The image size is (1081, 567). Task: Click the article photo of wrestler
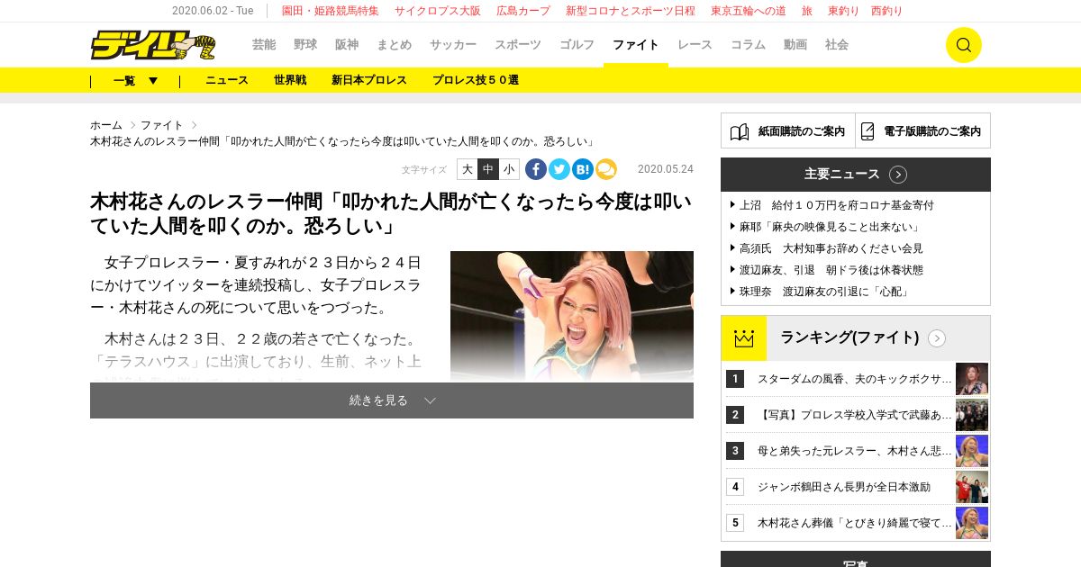[572, 316]
